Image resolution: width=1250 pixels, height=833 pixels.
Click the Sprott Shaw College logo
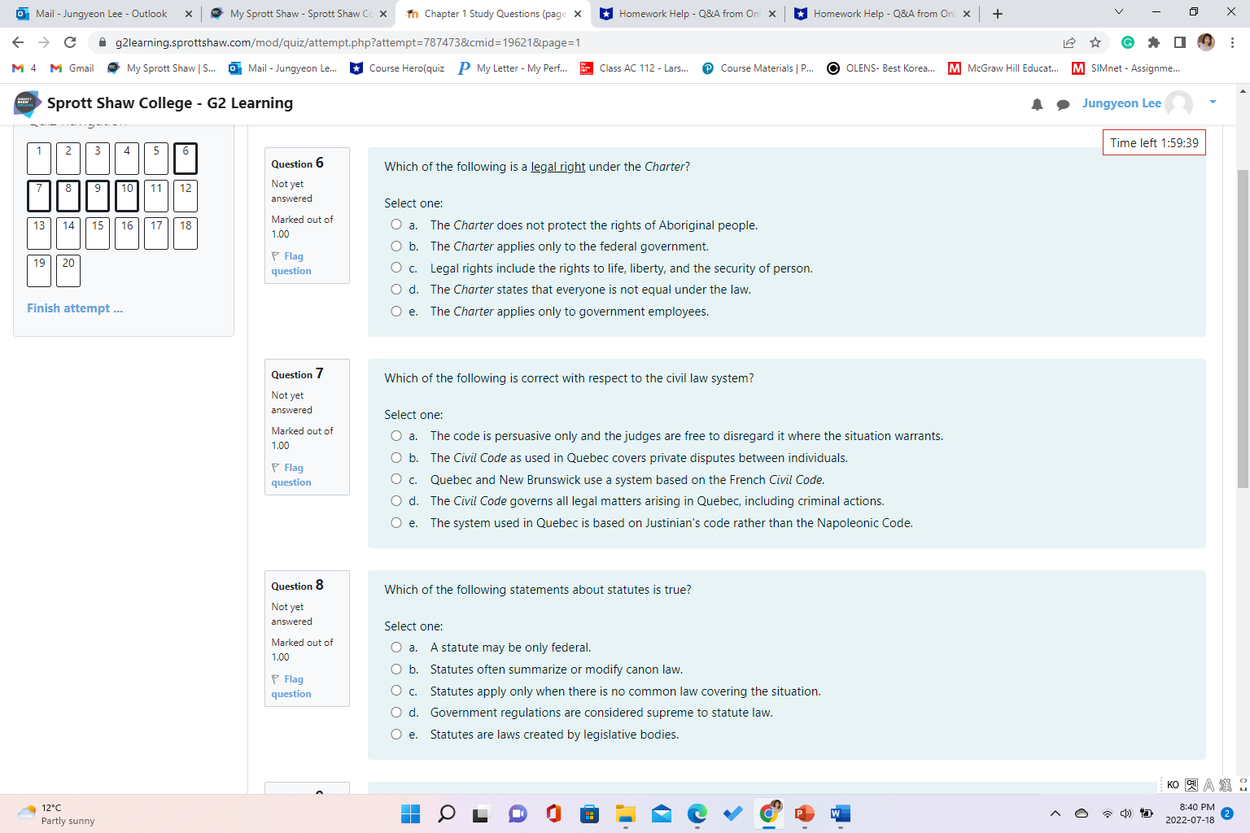click(x=28, y=103)
